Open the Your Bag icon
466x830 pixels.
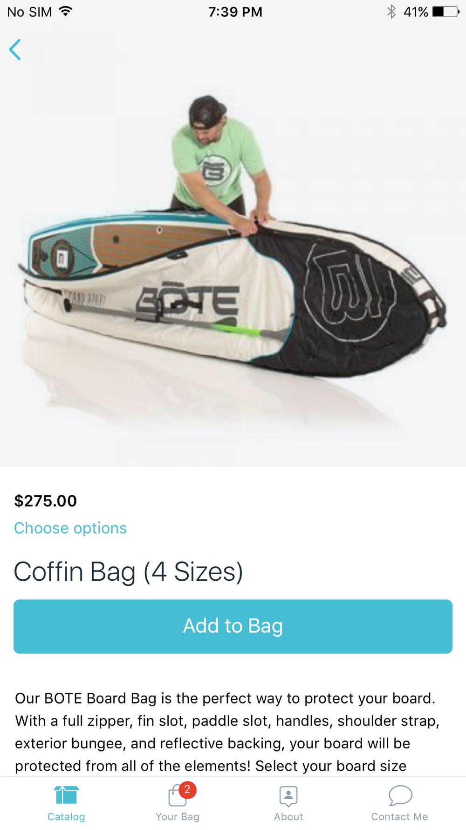click(x=178, y=795)
